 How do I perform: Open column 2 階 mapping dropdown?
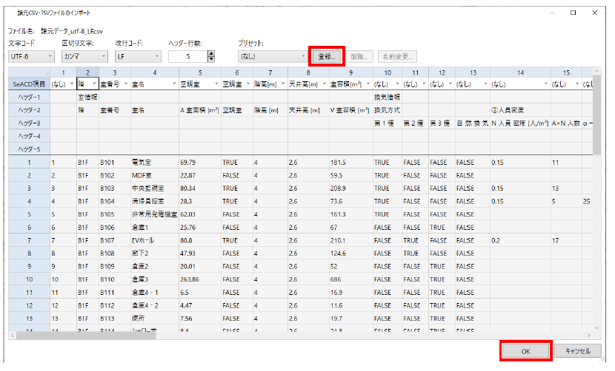tap(94, 84)
